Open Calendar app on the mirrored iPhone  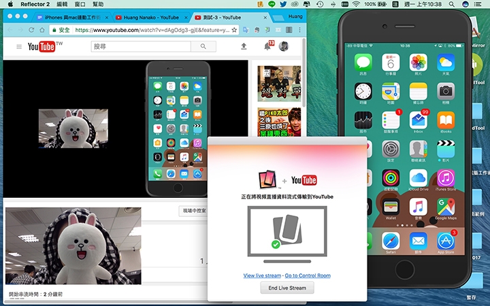(391, 63)
